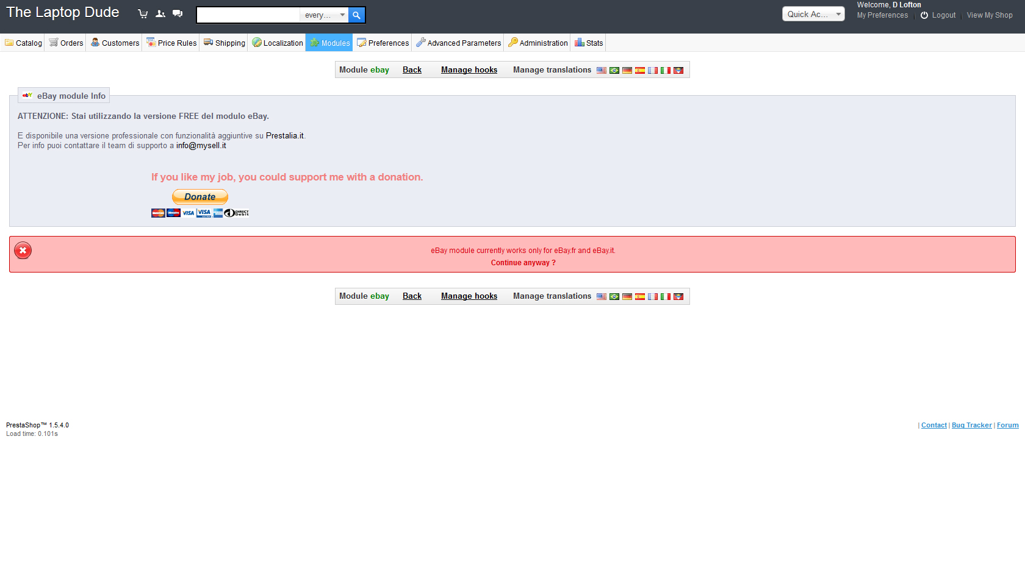Click 'Module ebay' label in lower bar
The height and width of the screenshot is (578, 1025).
364,296
